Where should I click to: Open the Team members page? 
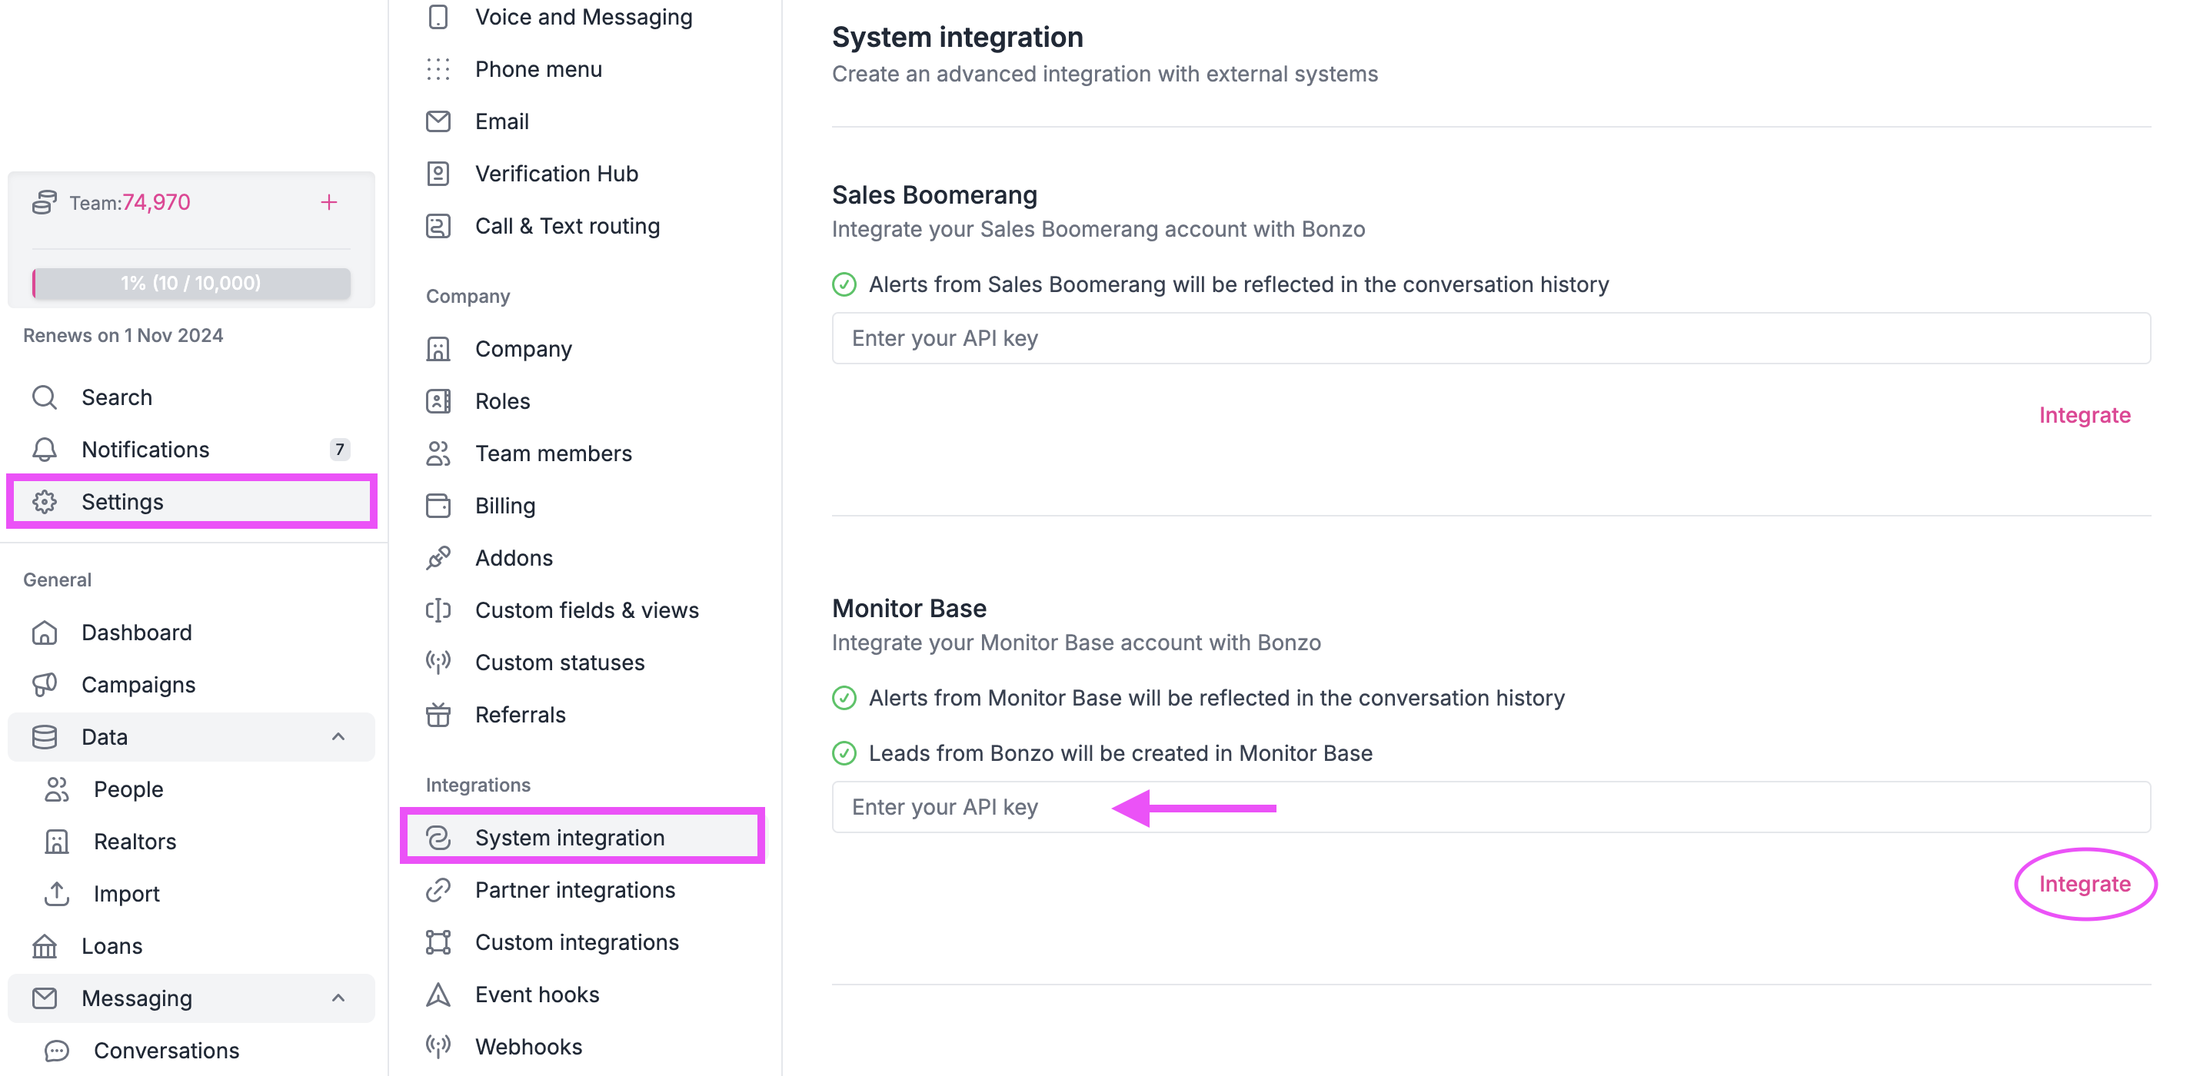click(553, 453)
